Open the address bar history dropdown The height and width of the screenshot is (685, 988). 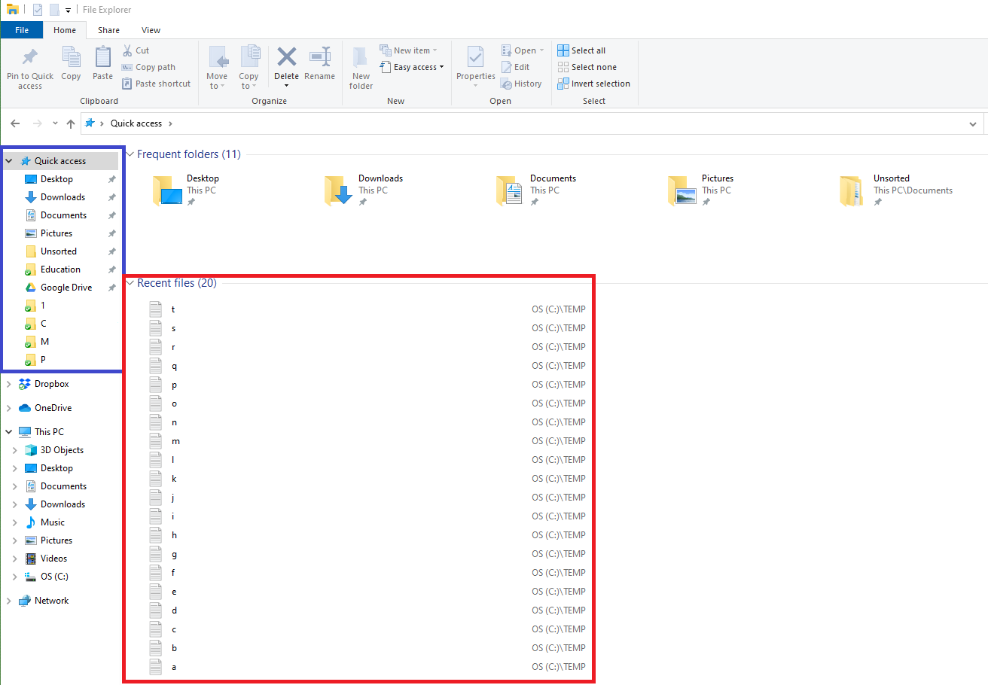[973, 123]
